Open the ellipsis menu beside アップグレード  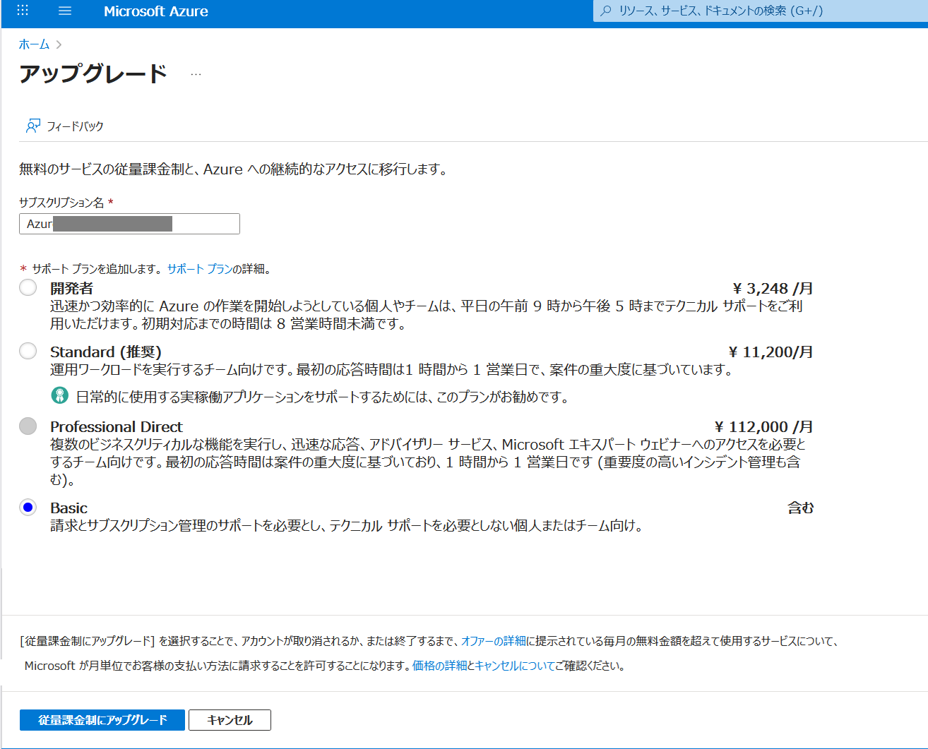click(x=196, y=74)
